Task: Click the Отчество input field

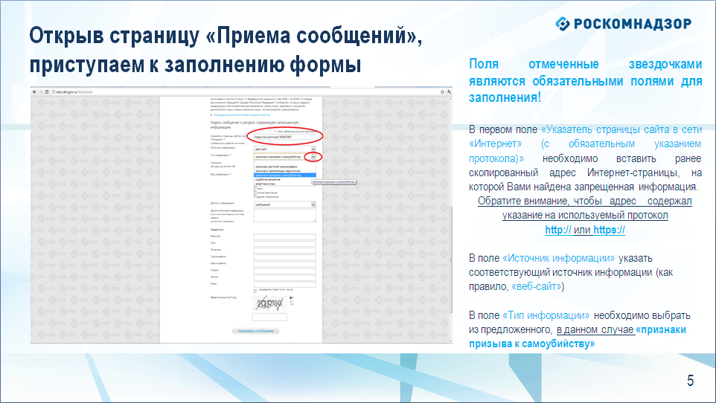Action: [285, 251]
